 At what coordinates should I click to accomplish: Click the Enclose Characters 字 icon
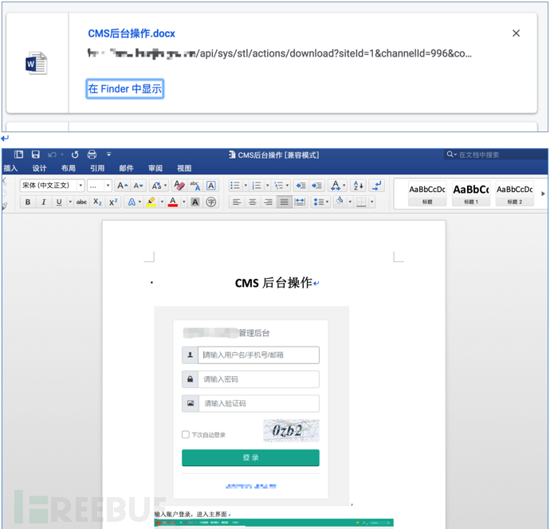210,202
